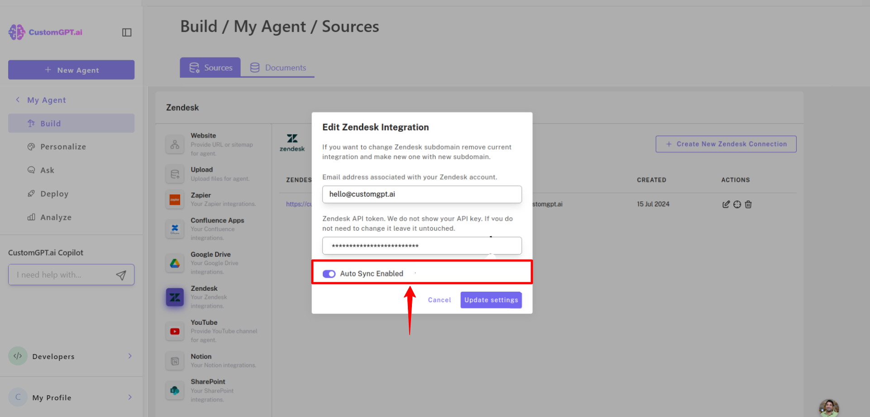Click the ACTIONS column header
This screenshot has width=870, height=417.
736,180
